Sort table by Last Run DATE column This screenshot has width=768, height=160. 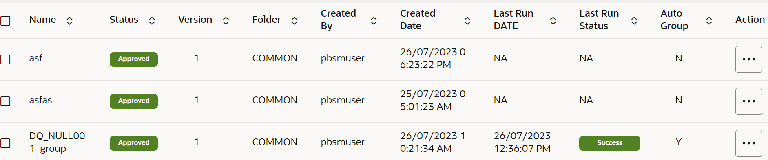tap(553, 20)
